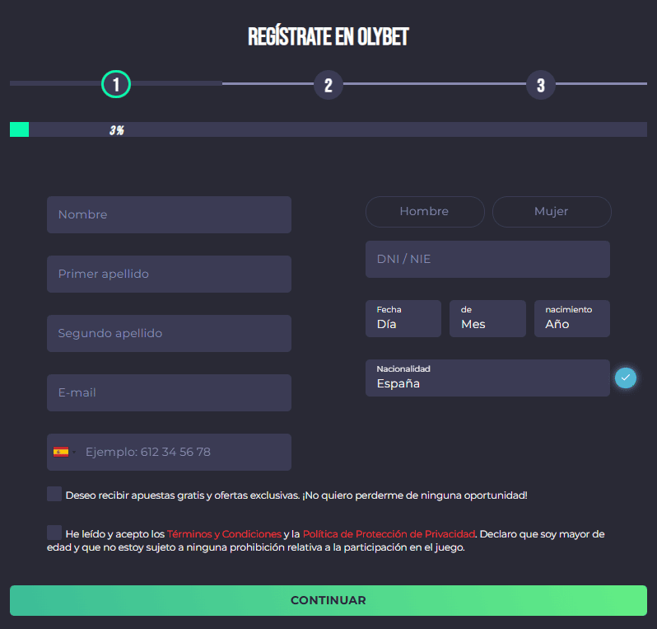
Task: Click the 3% registration progress bar
Action: pyautogui.click(x=328, y=129)
